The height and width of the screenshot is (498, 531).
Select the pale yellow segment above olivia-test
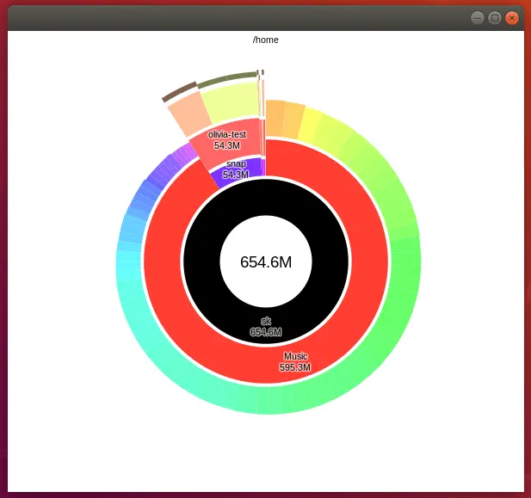(232, 102)
